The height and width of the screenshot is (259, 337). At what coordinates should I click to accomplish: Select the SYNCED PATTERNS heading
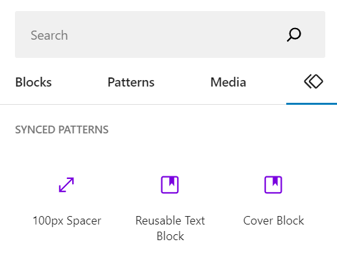[x=62, y=129]
